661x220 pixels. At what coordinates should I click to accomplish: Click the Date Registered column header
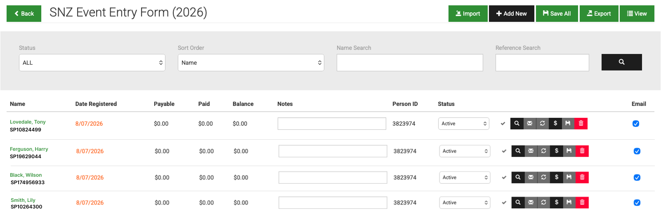tap(96, 104)
